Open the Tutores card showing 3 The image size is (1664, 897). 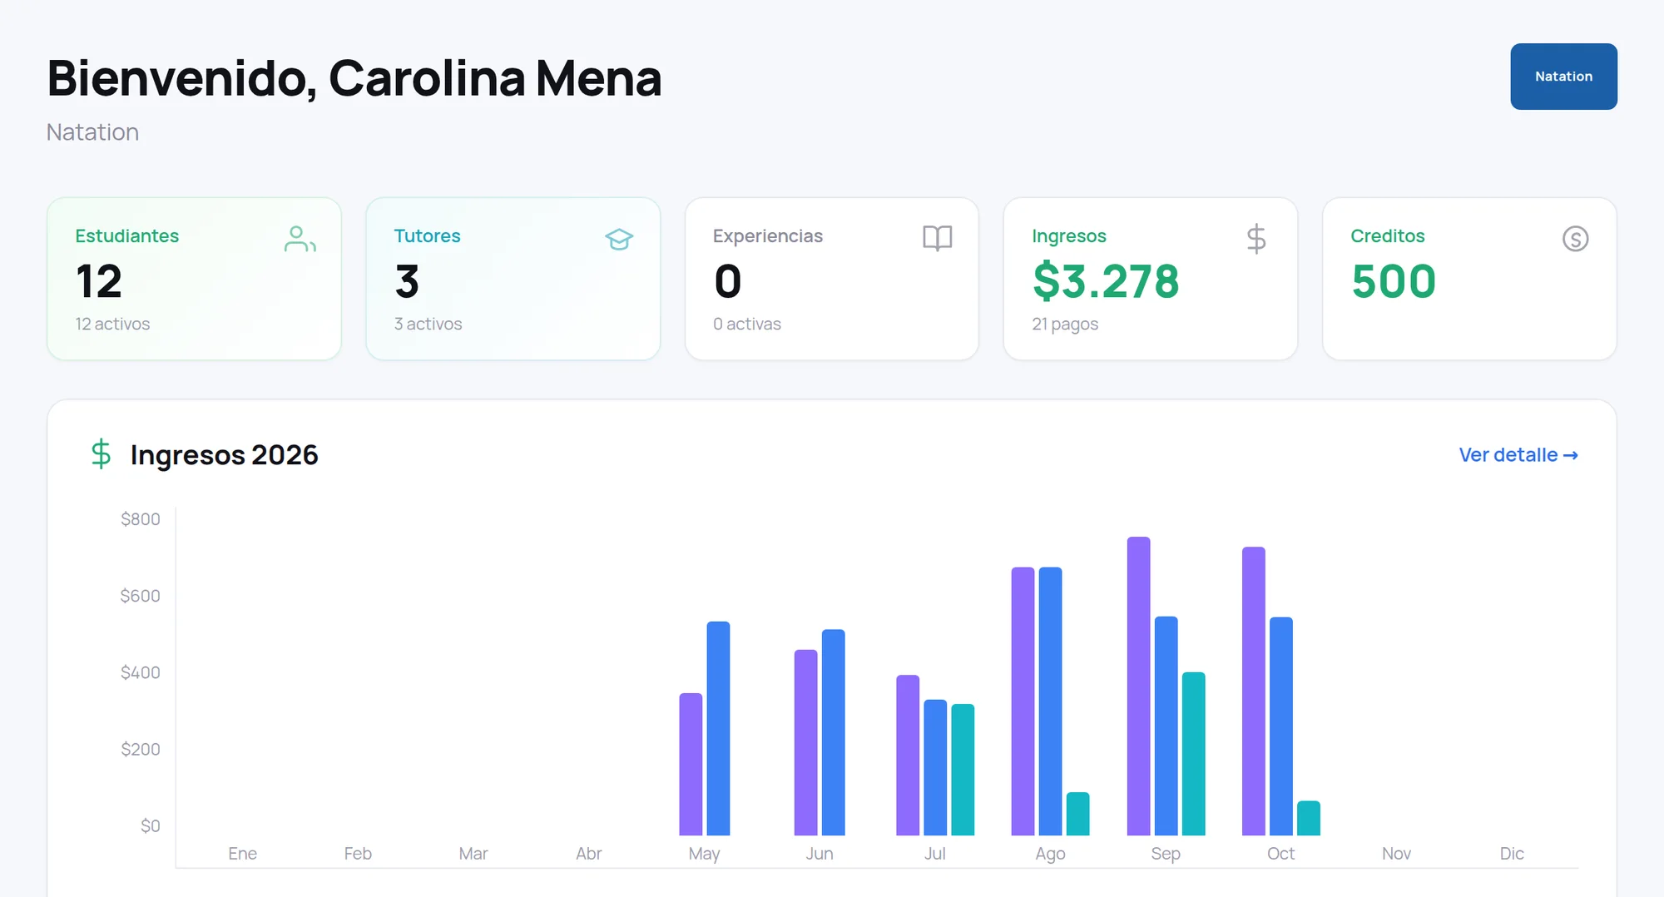pos(513,279)
